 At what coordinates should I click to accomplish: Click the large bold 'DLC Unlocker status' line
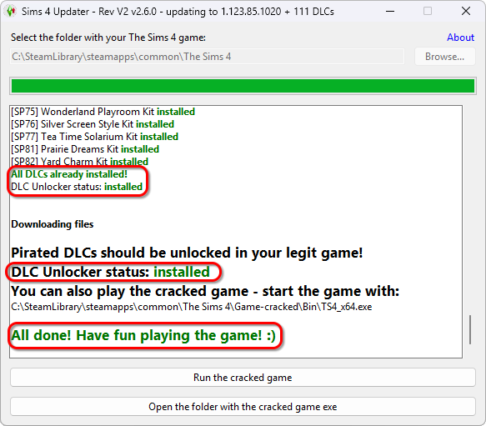point(110,272)
